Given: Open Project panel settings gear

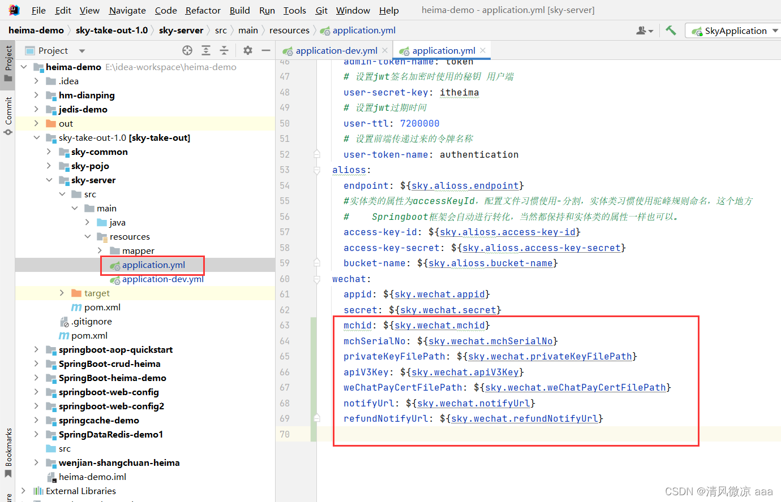Looking at the screenshot, I should click(x=248, y=50).
